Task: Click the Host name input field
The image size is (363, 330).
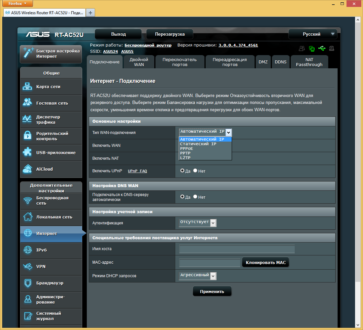Action: tap(237, 249)
